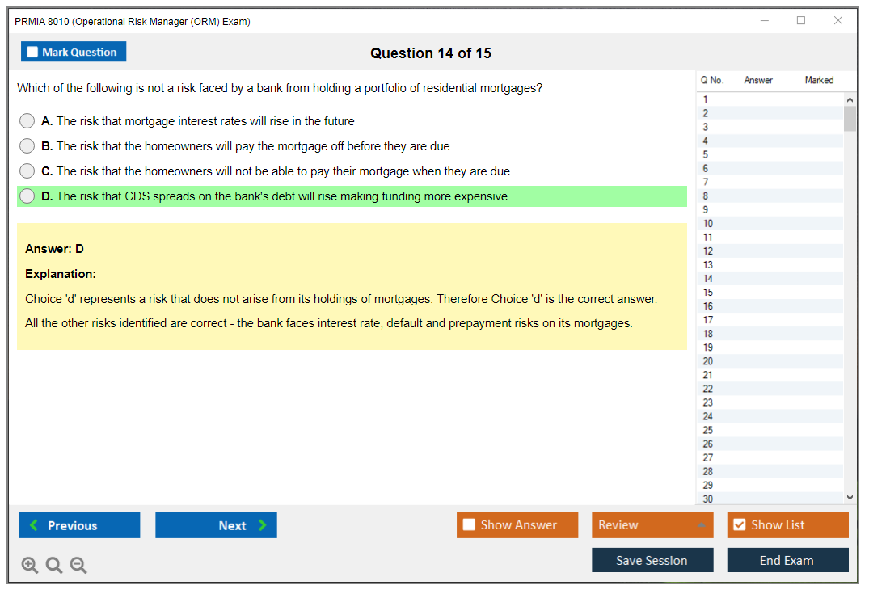Image resolution: width=869 pixels, height=594 pixels.
Task: Maximize the exam window
Action: (801, 21)
